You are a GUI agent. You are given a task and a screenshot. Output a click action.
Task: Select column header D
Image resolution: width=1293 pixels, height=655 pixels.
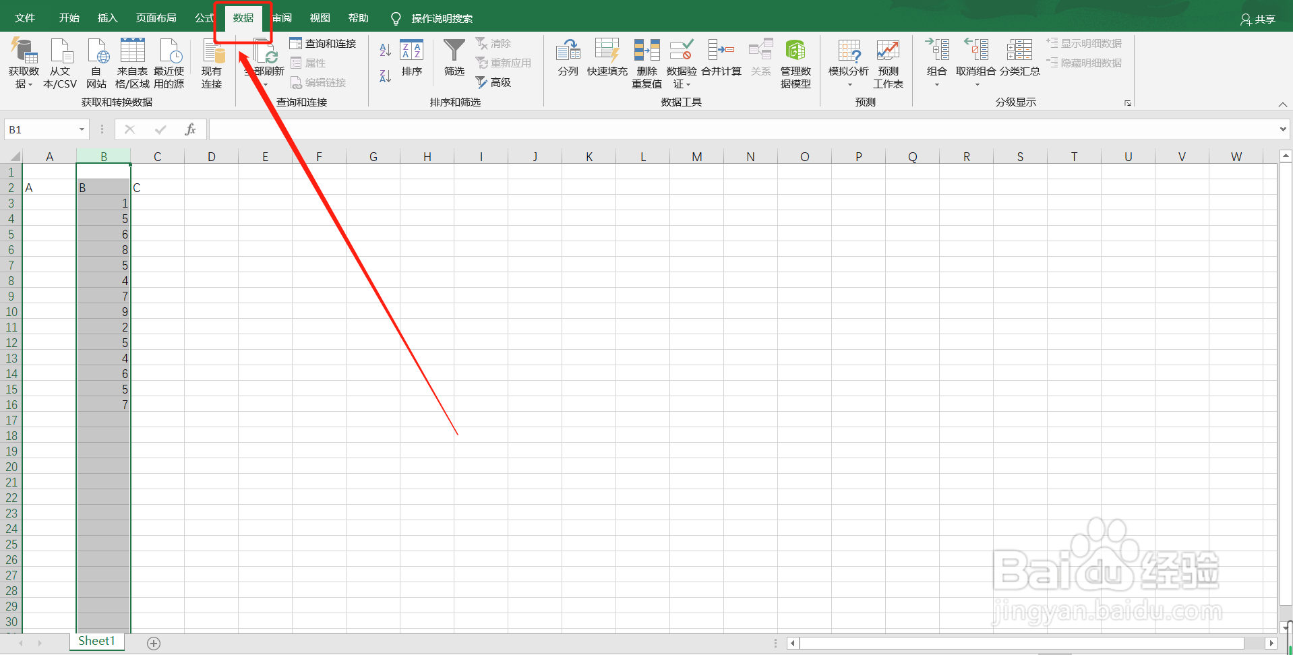212,157
